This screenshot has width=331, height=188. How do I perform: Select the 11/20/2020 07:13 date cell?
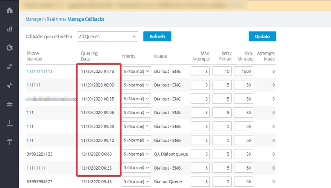[x=98, y=72]
